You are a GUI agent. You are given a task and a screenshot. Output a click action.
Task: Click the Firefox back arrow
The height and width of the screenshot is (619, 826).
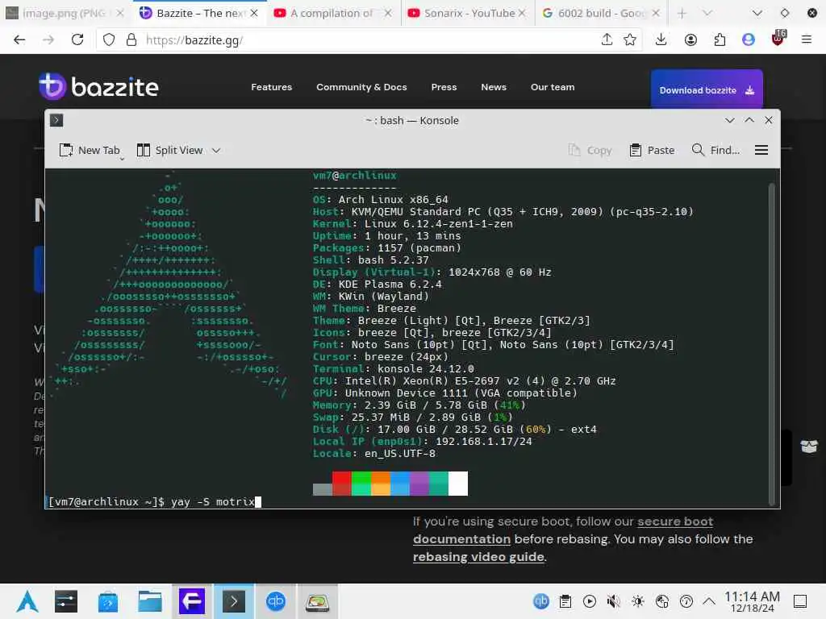[19, 40]
